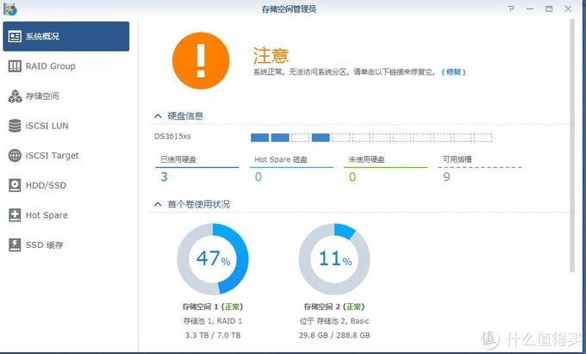Open the Hot Spare page
Screen dimensions: 586x354
(66, 215)
